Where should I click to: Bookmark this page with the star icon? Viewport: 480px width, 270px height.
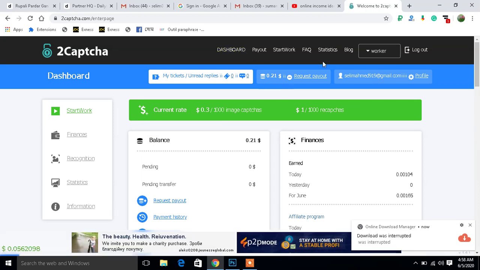386,18
